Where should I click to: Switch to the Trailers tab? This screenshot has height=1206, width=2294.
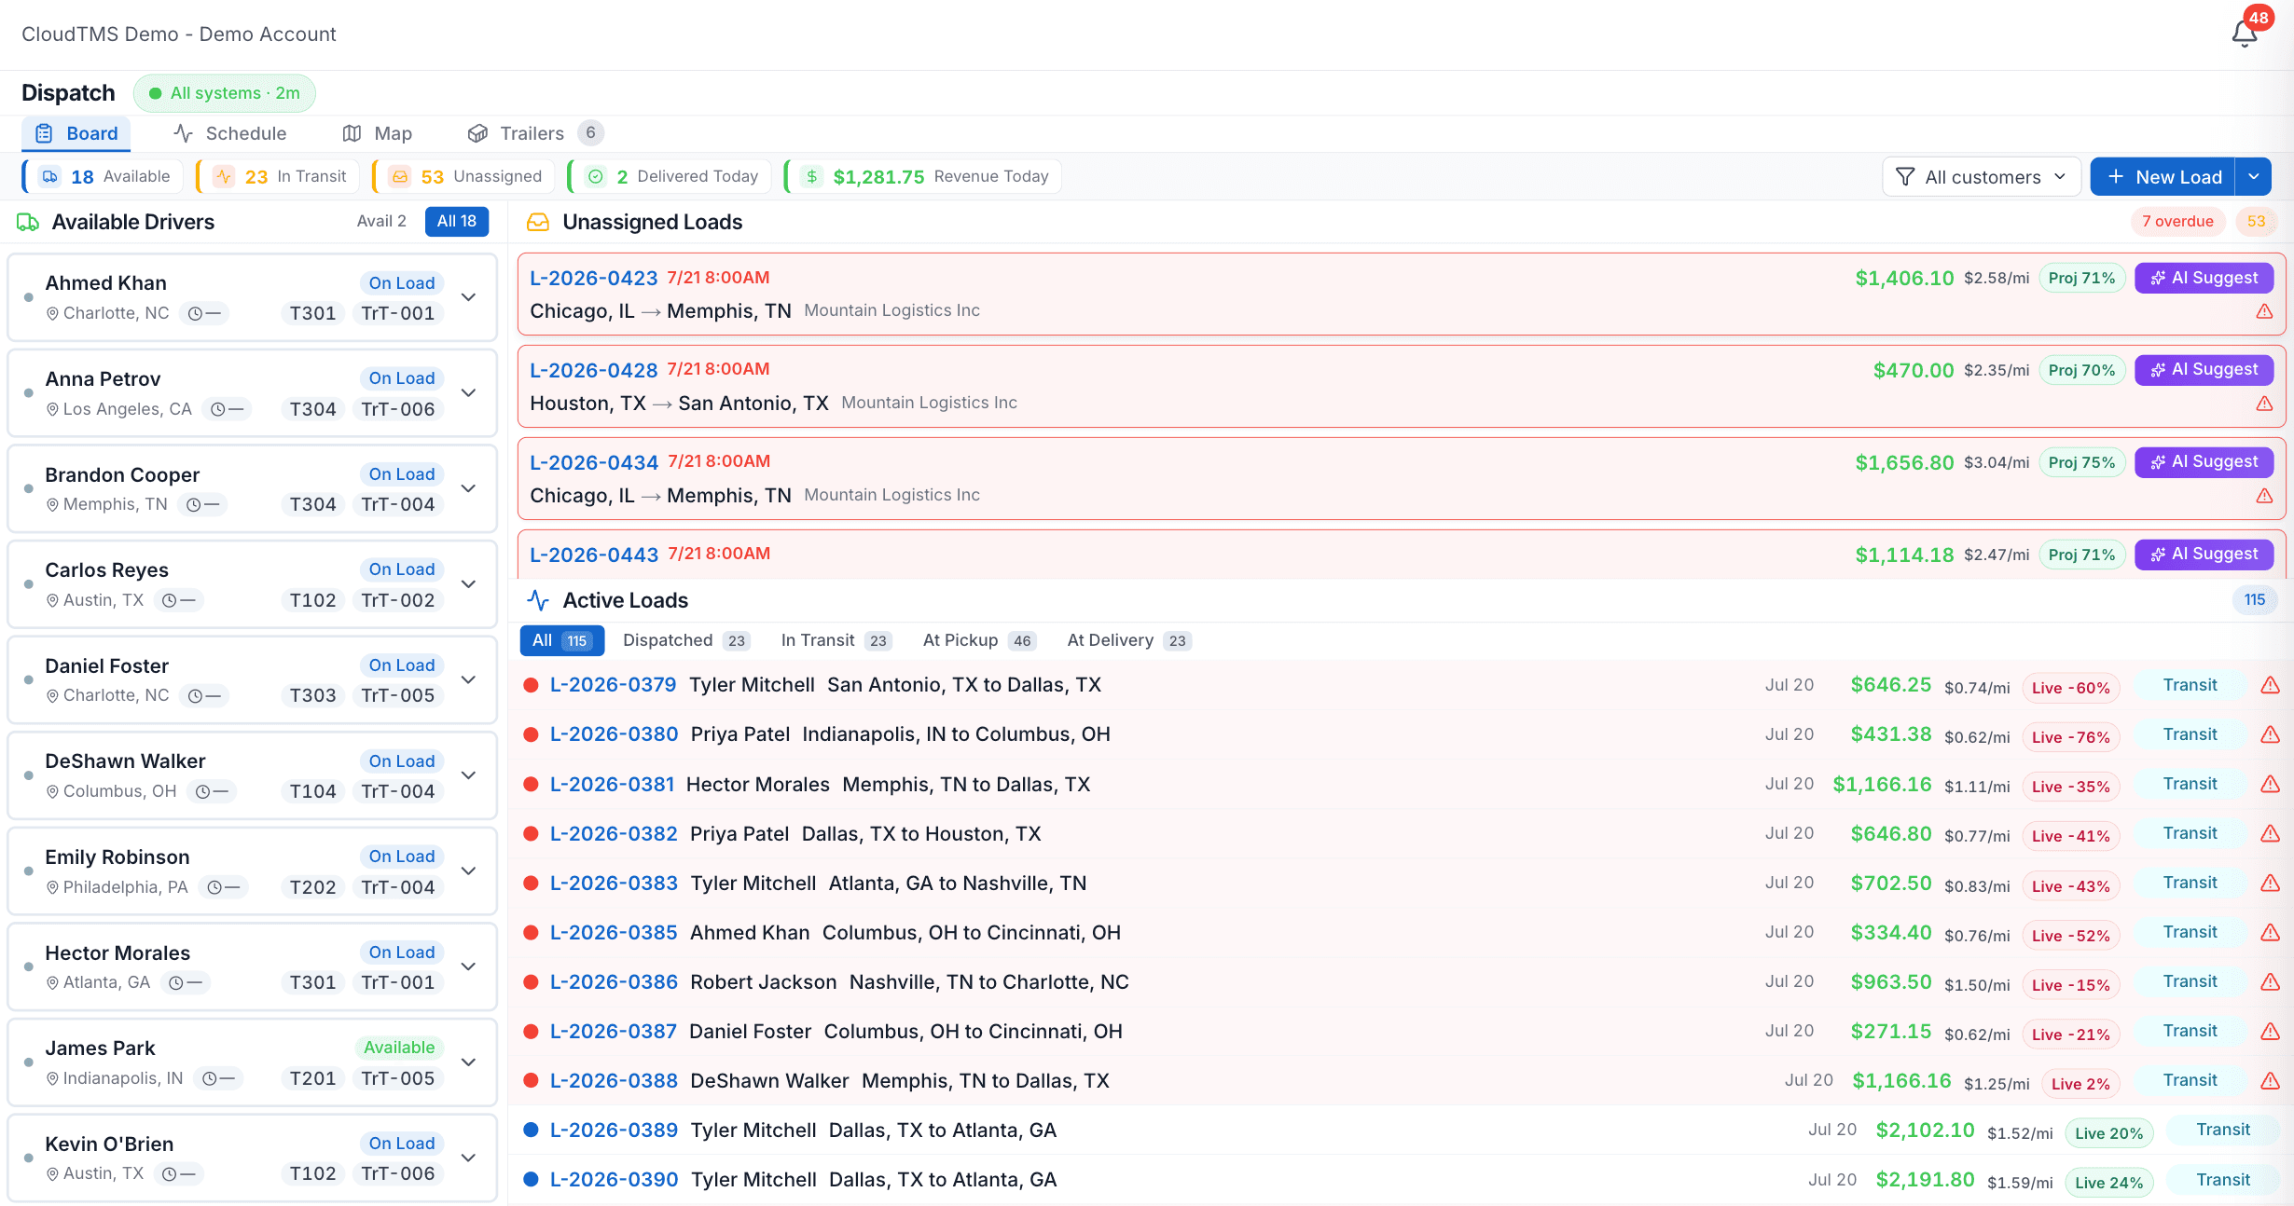click(535, 133)
